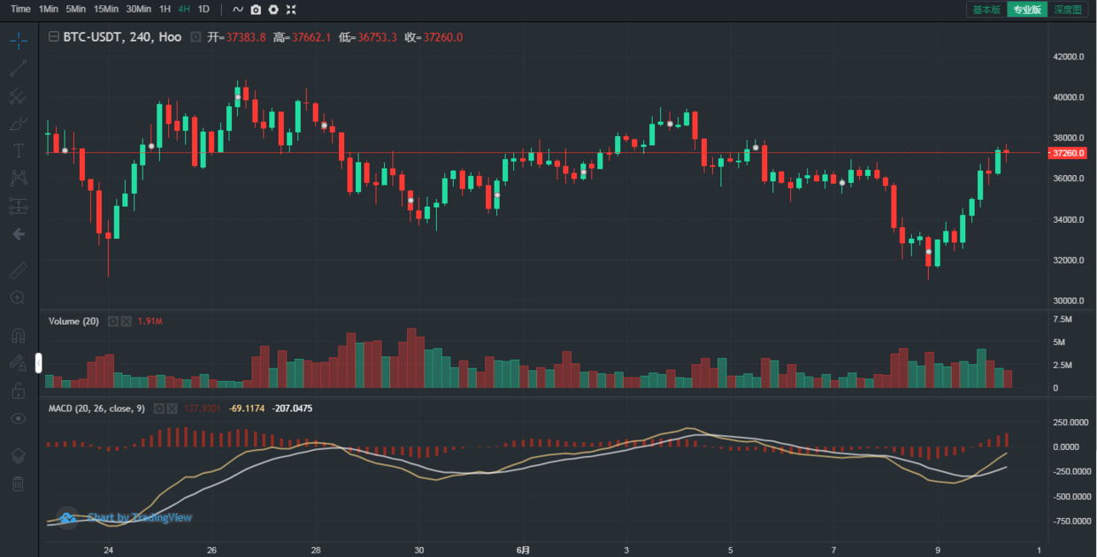The height and width of the screenshot is (557, 1097).
Task: Select the crosshair cursor tool
Action: tap(19, 40)
